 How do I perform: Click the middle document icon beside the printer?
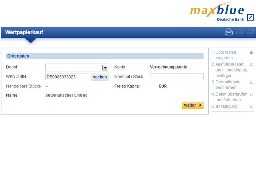(240, 32)
